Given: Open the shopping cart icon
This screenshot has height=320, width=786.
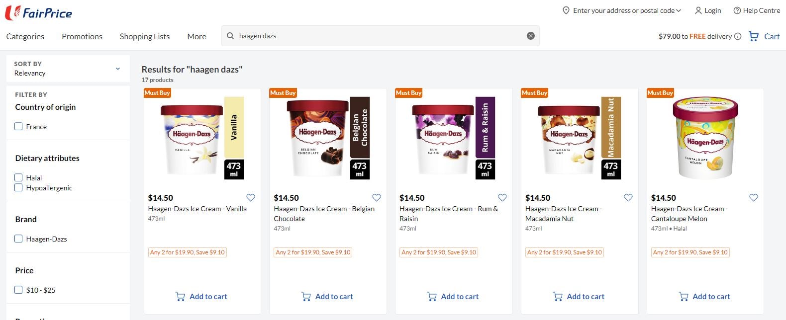Looking at the screenshot, I should point(754,36).
